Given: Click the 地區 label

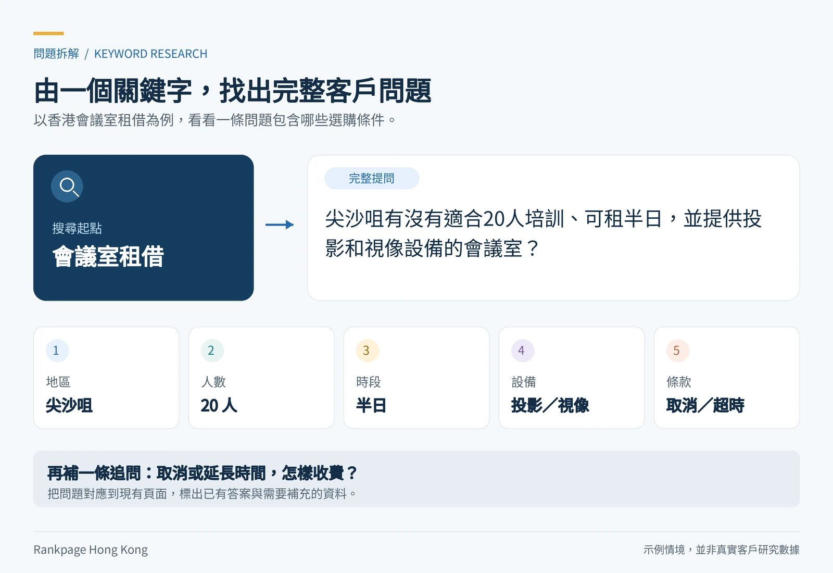Looking at the screenshot, I should [x=58, y=382].
